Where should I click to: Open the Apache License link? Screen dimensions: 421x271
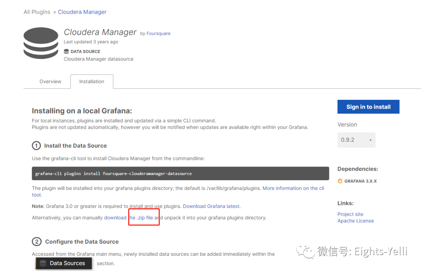click(356, 221)
